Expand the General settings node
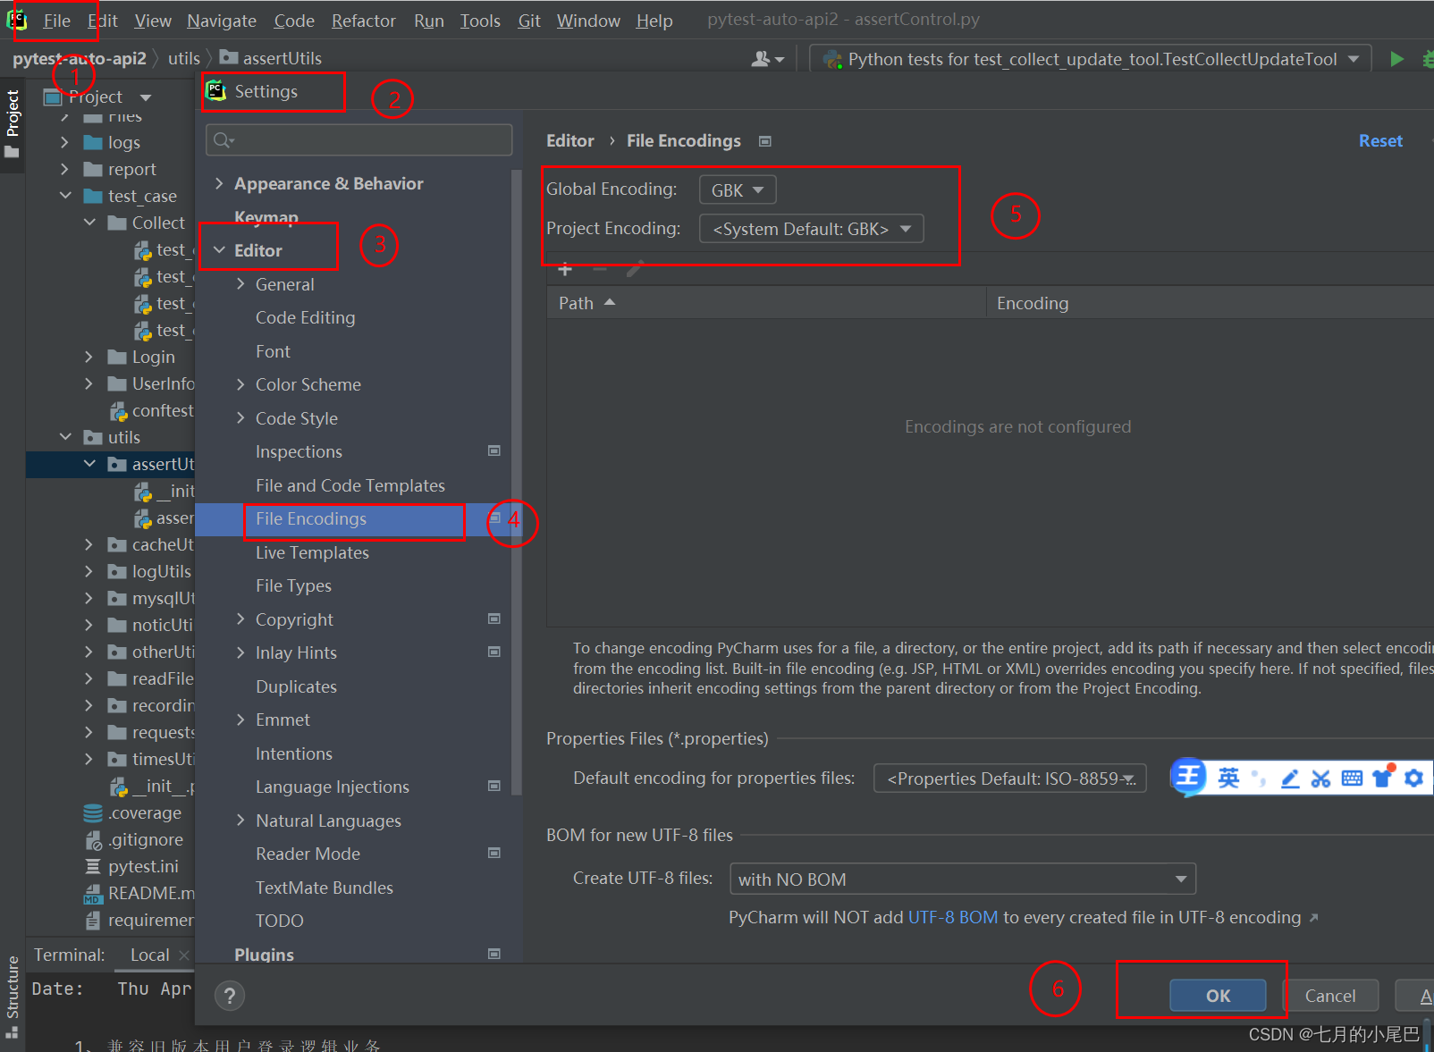Screen dimensions: 1434x1052 (x=240, y=284)
